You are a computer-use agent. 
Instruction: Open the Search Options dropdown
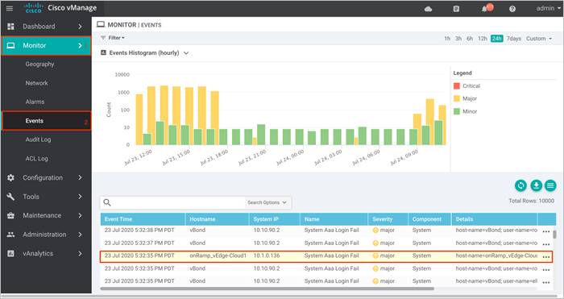(267, 202)
